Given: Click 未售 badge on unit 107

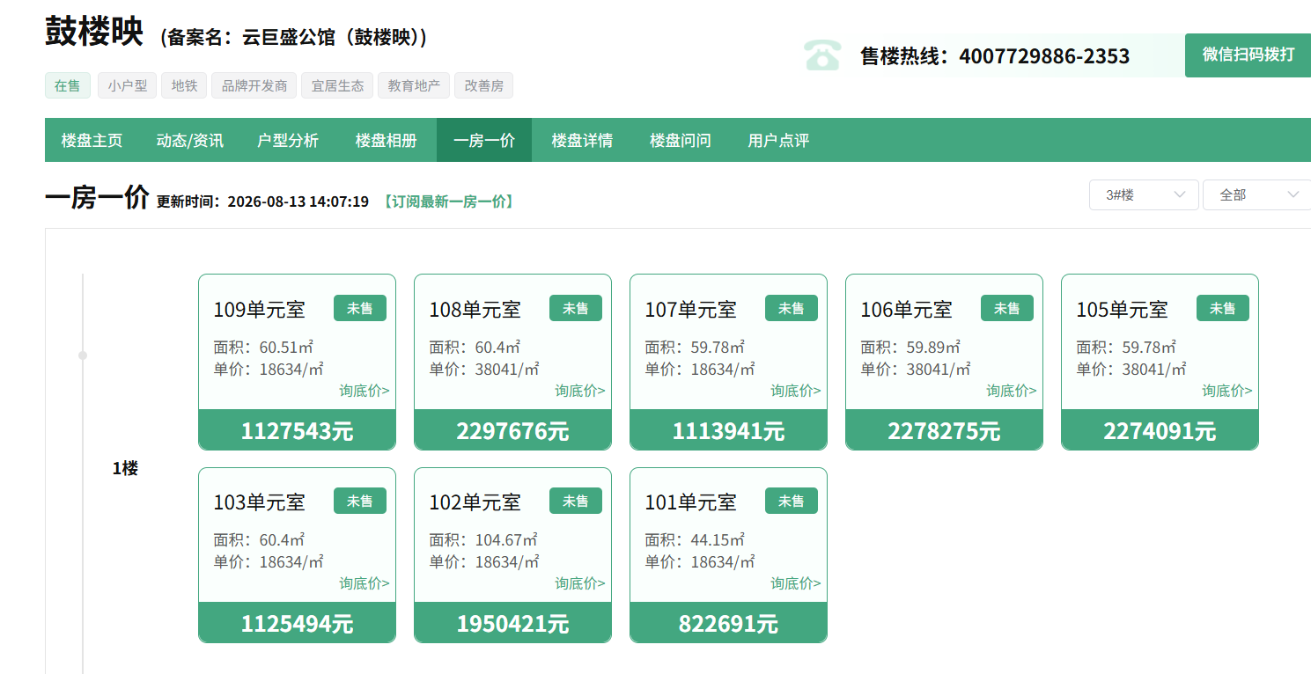Looking at the screenshot, I should tap(792, 308).
